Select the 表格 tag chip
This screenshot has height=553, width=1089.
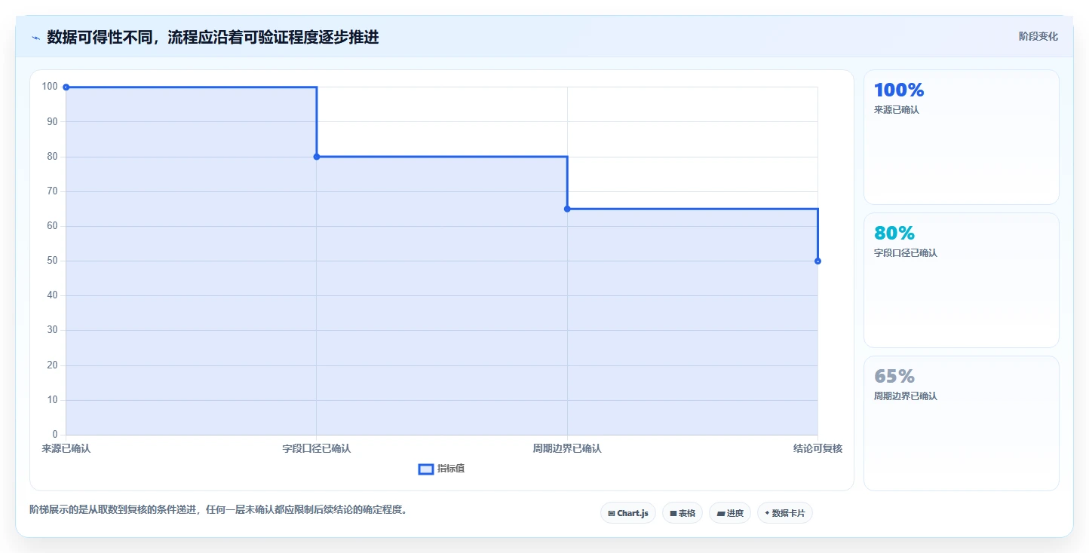683,513
